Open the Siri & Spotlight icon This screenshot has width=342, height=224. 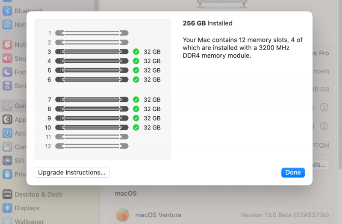(x=7, y=160)
